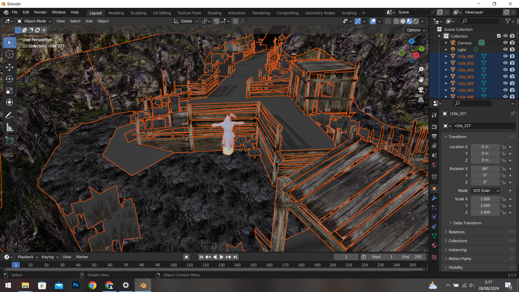Image resolution: width=519 pixels, height=292 pixels.
Task: Select the Measure tool
Action: pos(9,127)
